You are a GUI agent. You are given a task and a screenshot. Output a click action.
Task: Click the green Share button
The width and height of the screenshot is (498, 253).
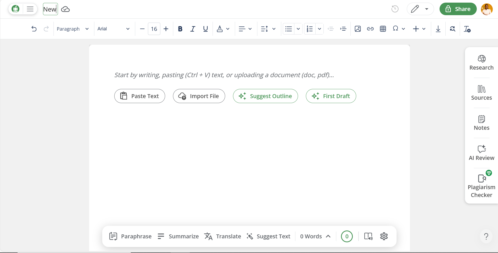[458, 9]
